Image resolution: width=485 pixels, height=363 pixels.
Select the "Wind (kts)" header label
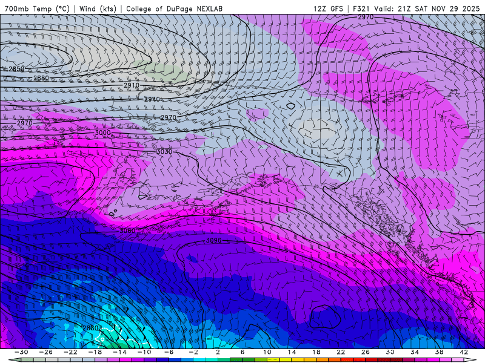(x=98, y=8)
